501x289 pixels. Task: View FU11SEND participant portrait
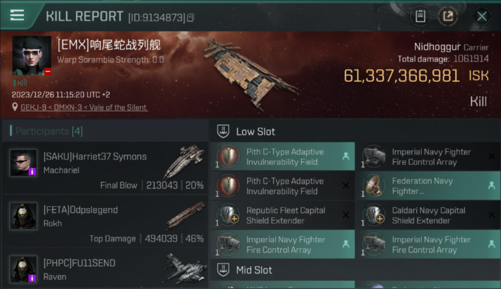point(24,269)
